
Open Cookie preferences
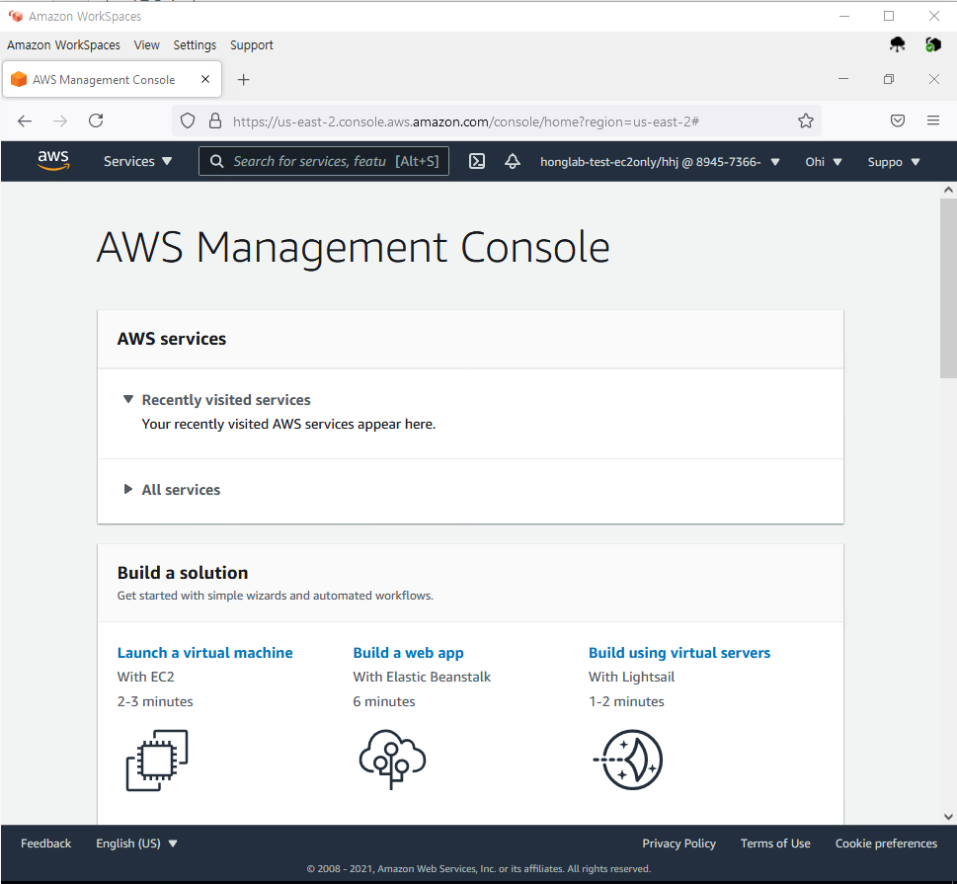coord(886,844)
